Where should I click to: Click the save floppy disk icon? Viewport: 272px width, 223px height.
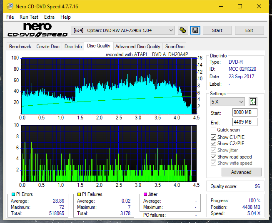pyautogui.click(x=195, y=30)
